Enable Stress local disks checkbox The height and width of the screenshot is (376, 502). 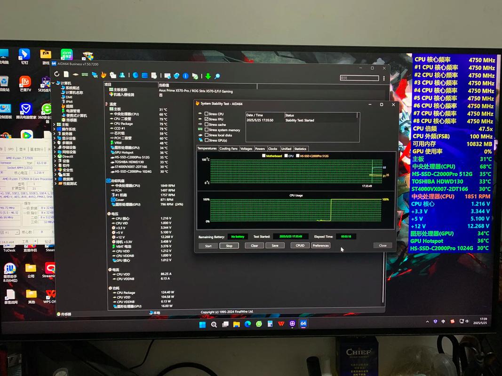(x=207, y=135)
